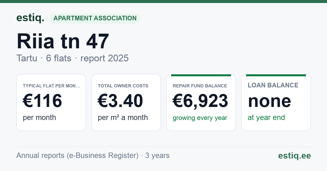Click the €6,923 value
Screen dimensions: 327x171
tap(200, 101)
